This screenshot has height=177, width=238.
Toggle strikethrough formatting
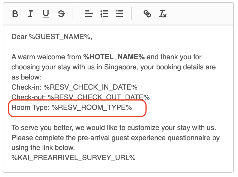(x=61, y=14)
